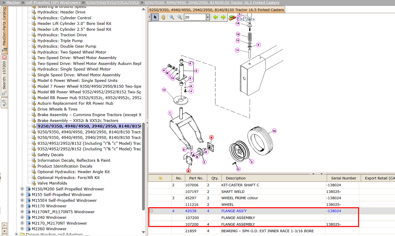This screenshot has width=395, height=236.
Task: Select part 107006 KIT-CASTER SHAFT C row
Action: (271, 185)
